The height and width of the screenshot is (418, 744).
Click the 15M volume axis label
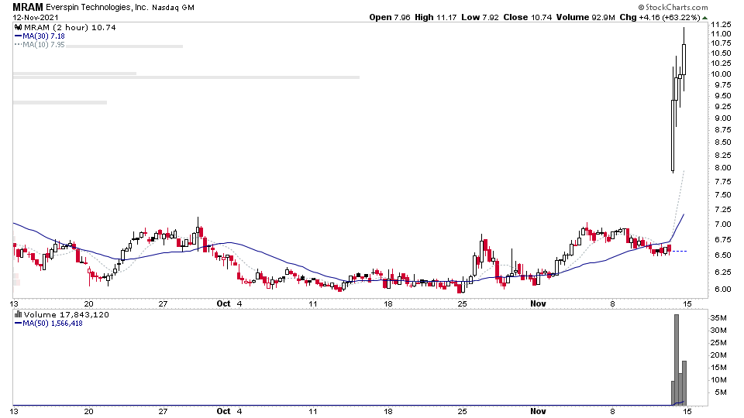(x=718, y=367)
